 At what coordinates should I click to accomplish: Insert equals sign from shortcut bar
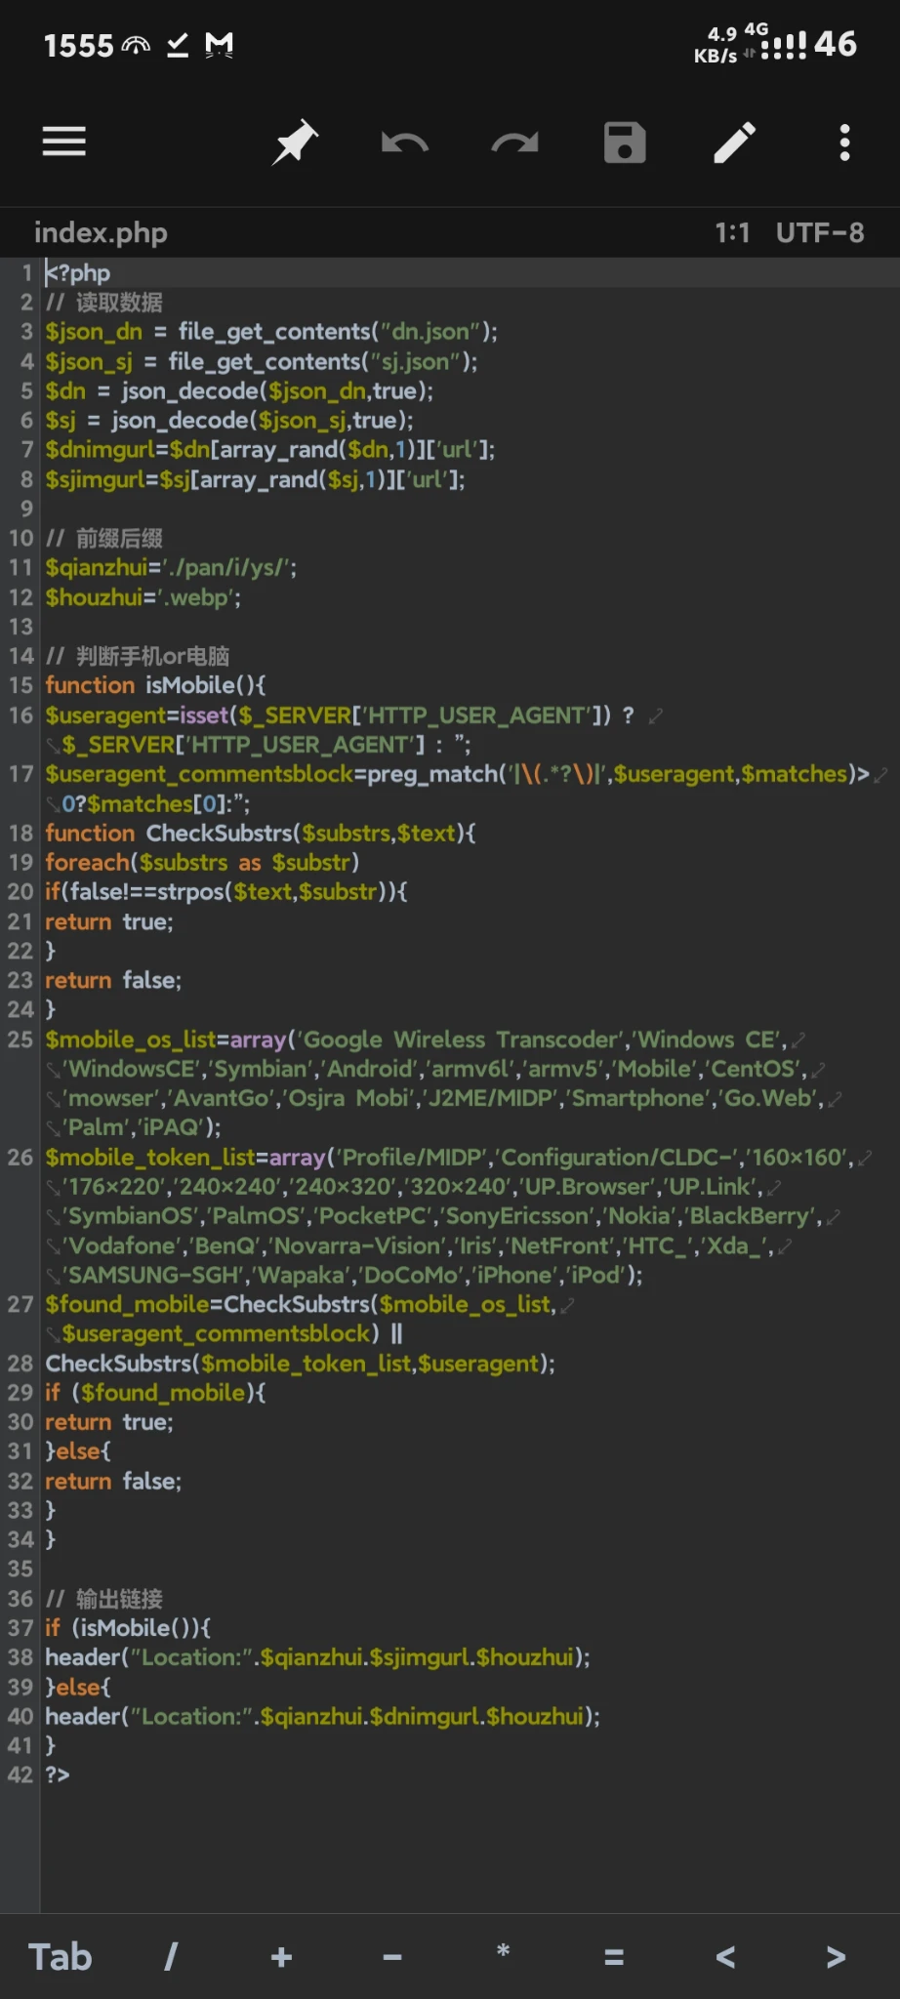tap(614, 1956)
